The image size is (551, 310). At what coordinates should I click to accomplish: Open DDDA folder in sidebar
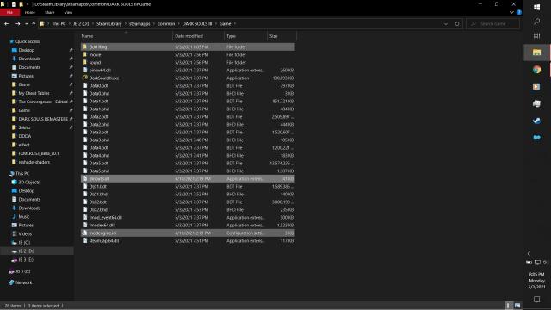(25, 136)
